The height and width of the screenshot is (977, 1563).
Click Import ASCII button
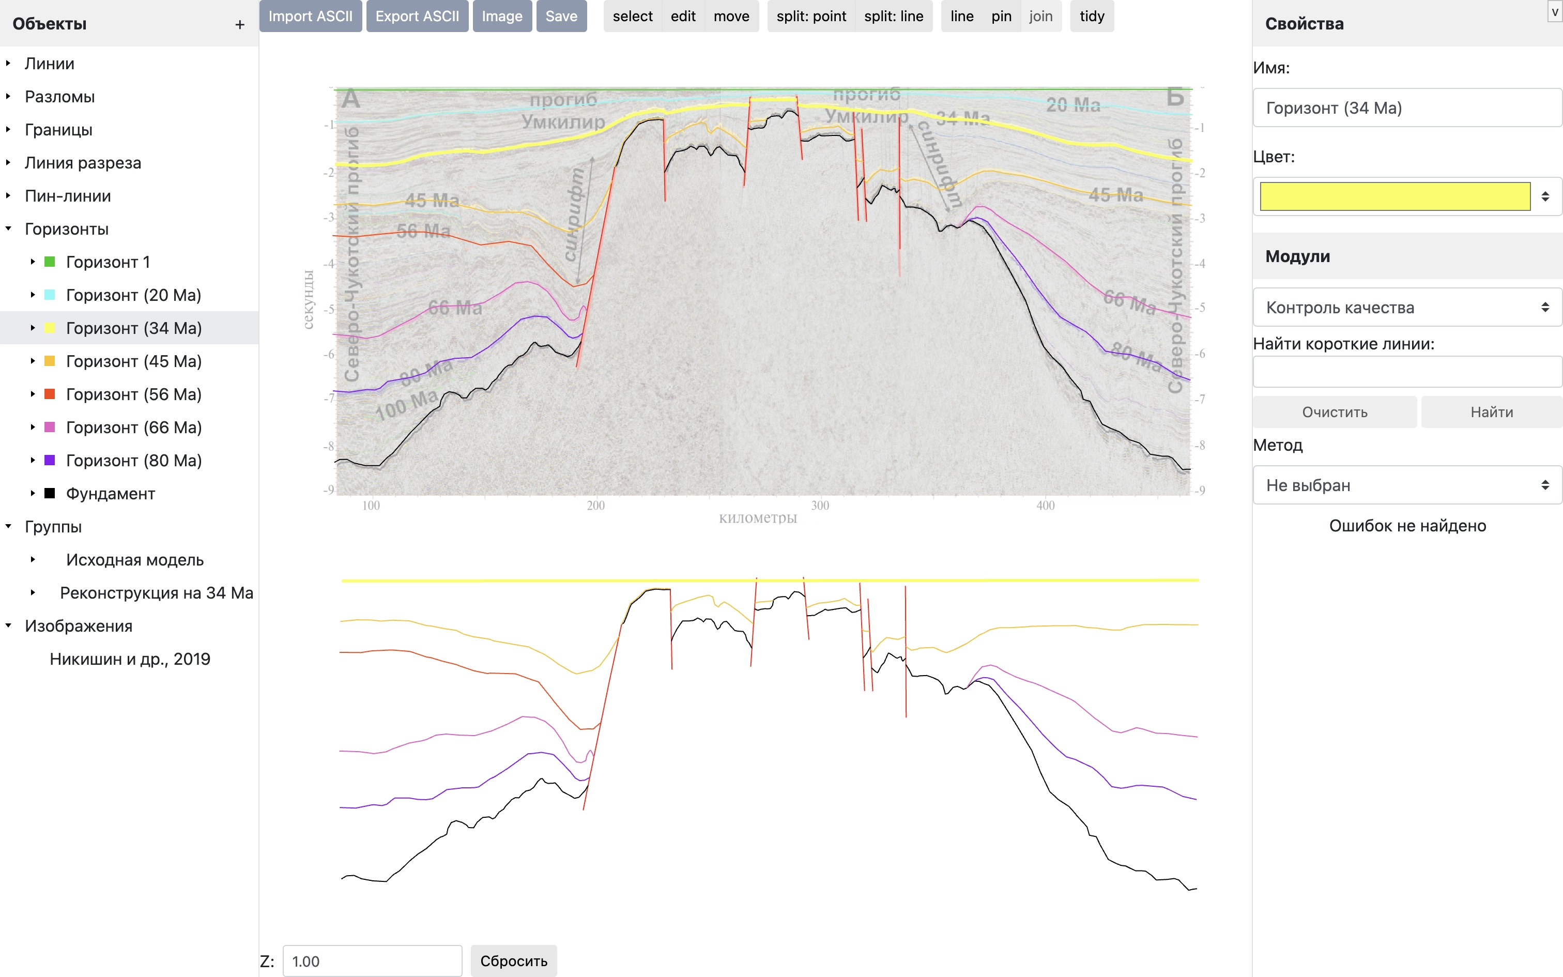(311, 16)
